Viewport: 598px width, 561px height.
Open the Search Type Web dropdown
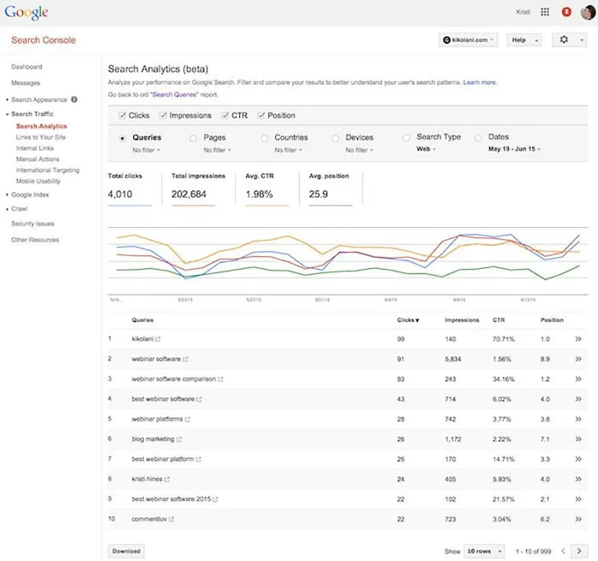[426, 150]
